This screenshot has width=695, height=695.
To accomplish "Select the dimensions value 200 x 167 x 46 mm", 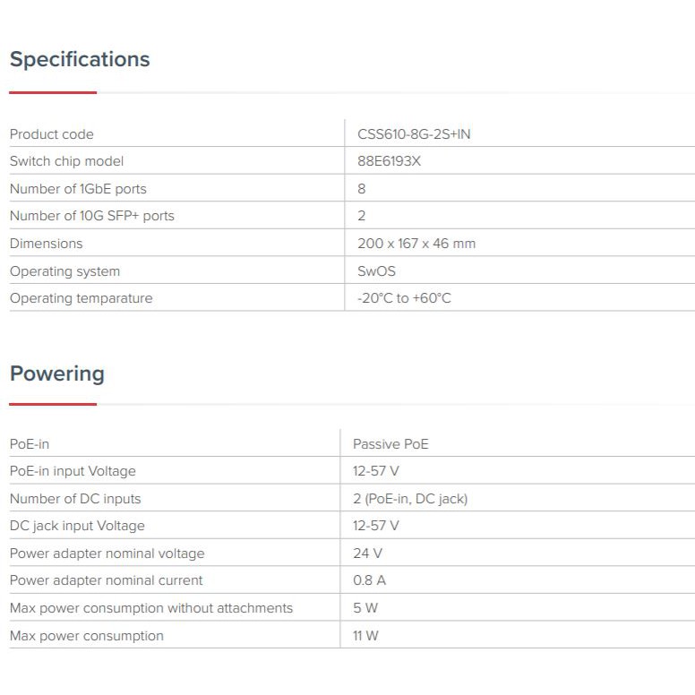I will 416,244.
